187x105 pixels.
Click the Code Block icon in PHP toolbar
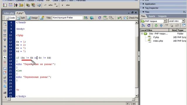39,5
